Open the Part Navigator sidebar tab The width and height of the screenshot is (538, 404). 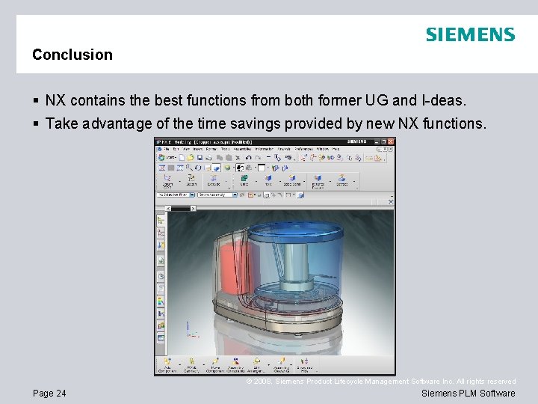point(161,233)
